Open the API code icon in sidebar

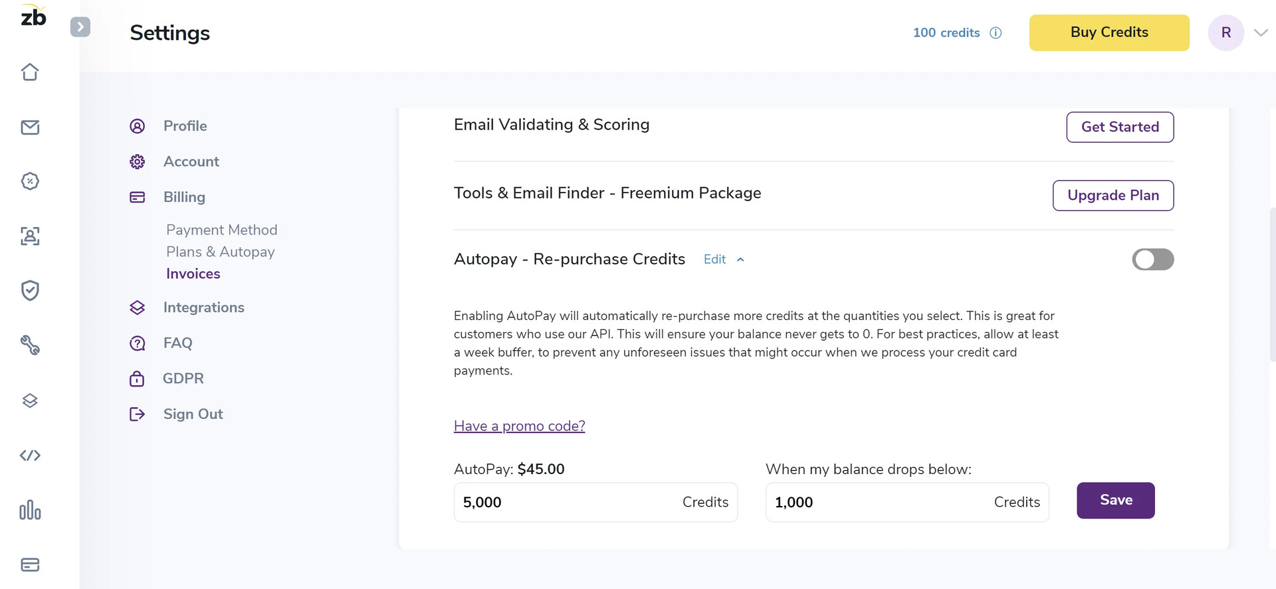(x=30, y=456)
